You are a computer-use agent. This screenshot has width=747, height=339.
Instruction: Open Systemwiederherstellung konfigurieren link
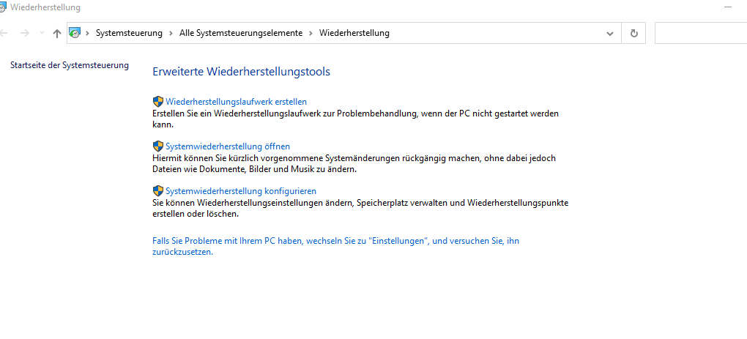coord(241,191)
